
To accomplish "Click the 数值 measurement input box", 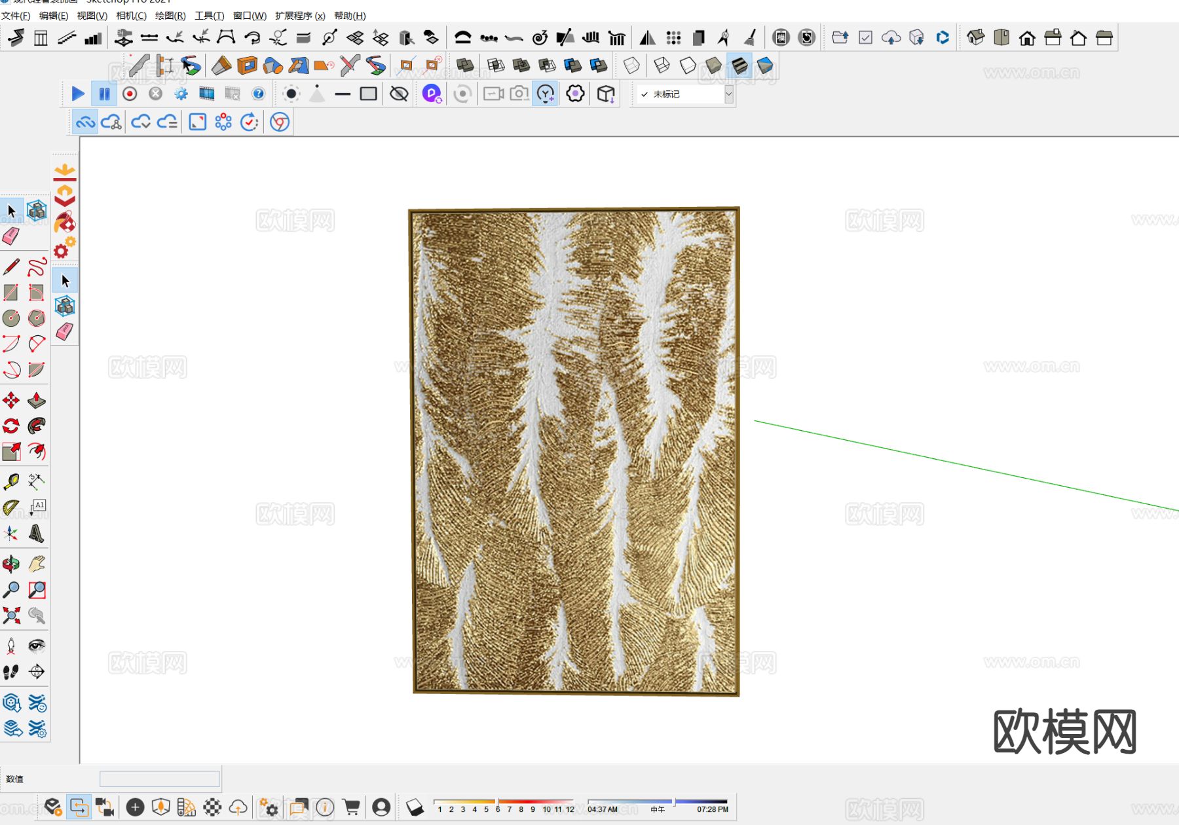I will (159, 779).
